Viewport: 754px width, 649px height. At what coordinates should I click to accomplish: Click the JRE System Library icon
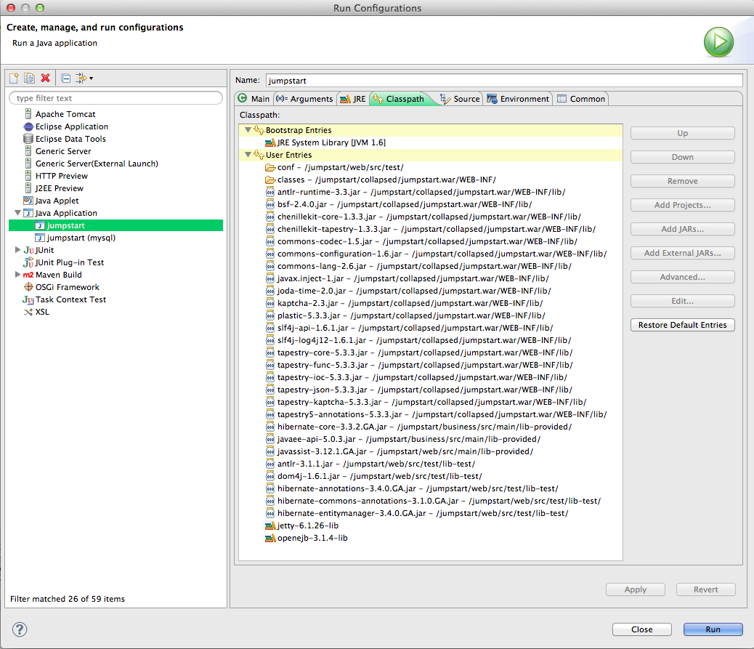tap(270, 143)
